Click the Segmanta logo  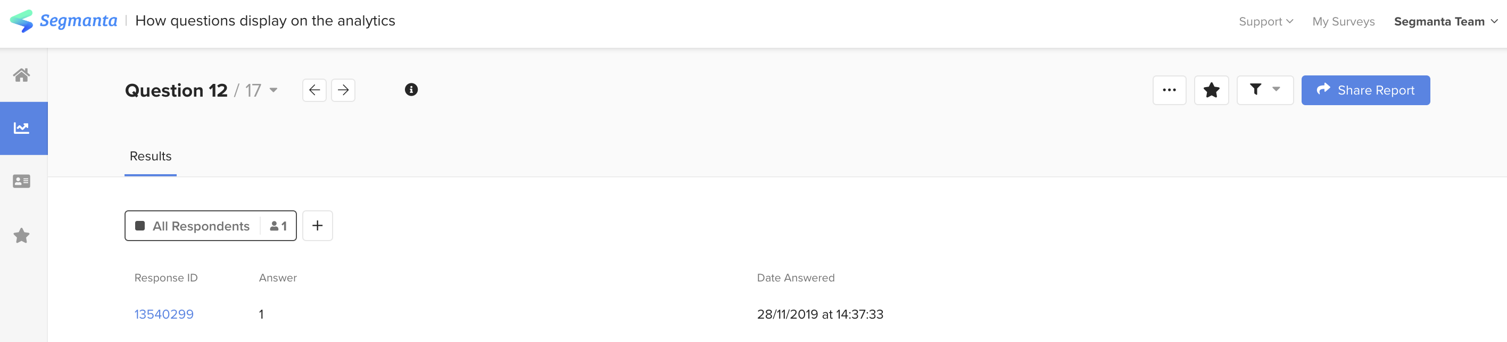click(64, 21)
